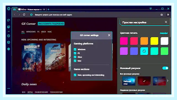Open the Opera menu logo icon
The width and height of the screenshot is (177, 100).
tap(9, 9)
